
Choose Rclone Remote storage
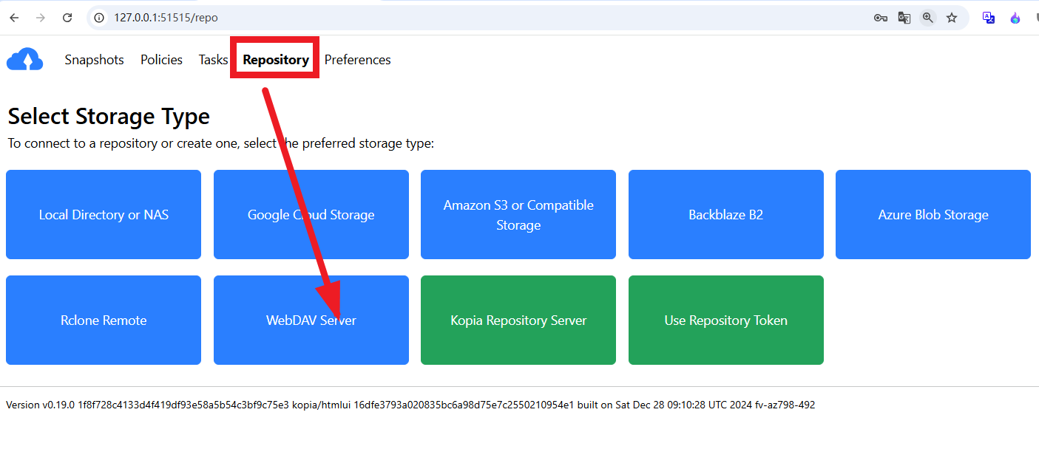104,320
